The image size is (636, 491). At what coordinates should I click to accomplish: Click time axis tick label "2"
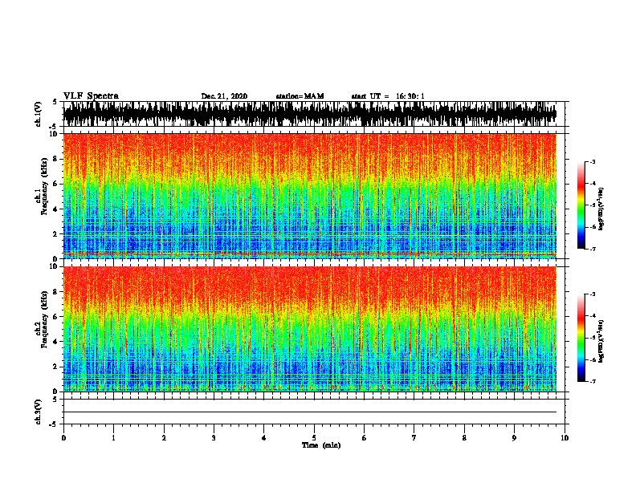tap(164, 438)
